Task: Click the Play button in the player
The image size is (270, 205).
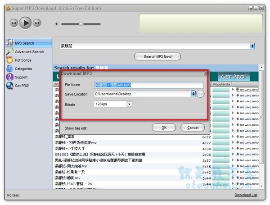Action: (x=25, y=23)
